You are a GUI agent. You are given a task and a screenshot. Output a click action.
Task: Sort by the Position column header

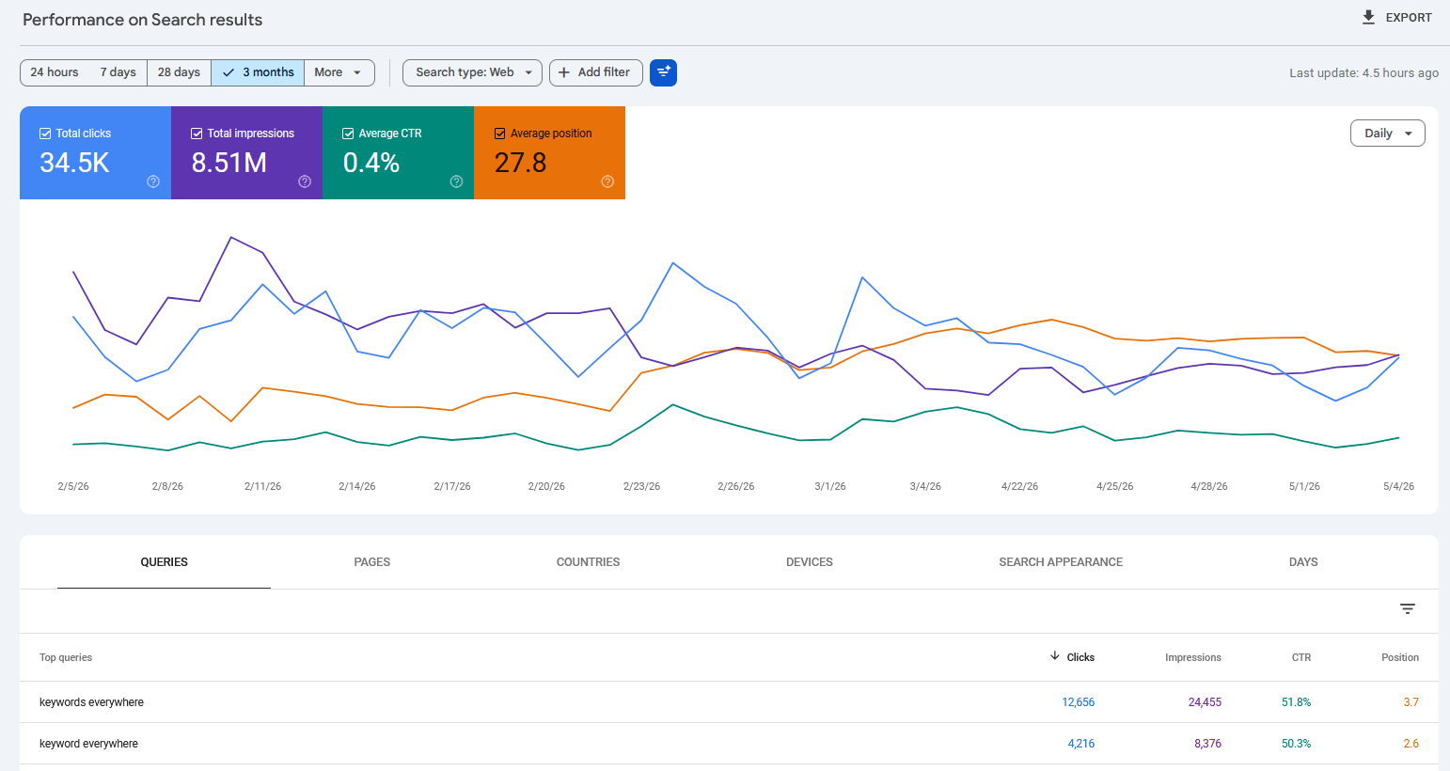coord(1400,657)
